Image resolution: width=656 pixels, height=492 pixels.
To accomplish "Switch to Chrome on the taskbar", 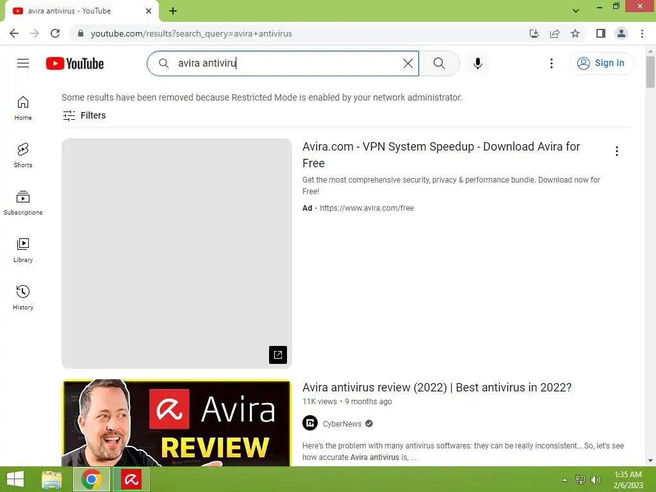I will point(92,479).
